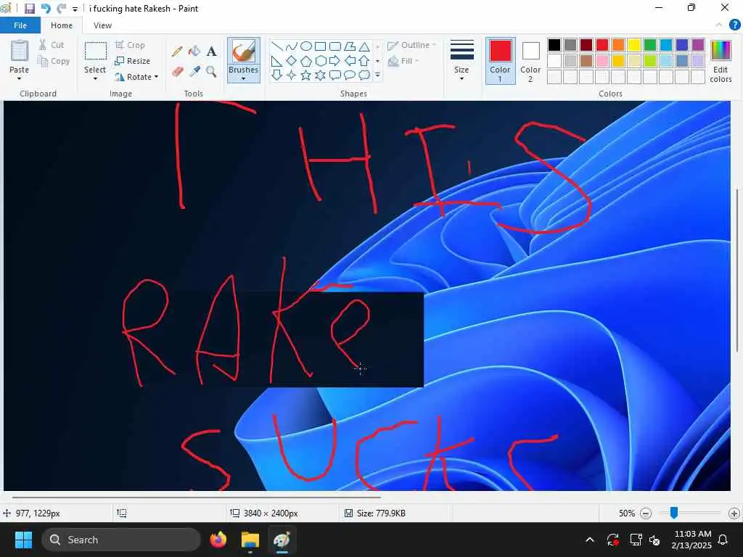Viewport: 743px width, 557px height.
Task: Pick the black color swatch
Action: (x=554, y=45)
